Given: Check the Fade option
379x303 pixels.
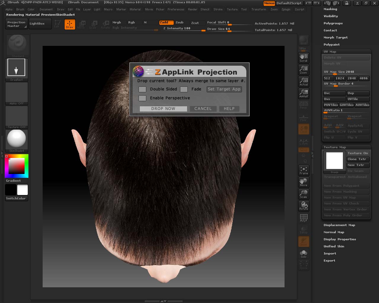Looking at the screenshot, I should pyautogui.click(x=184, y=89).
